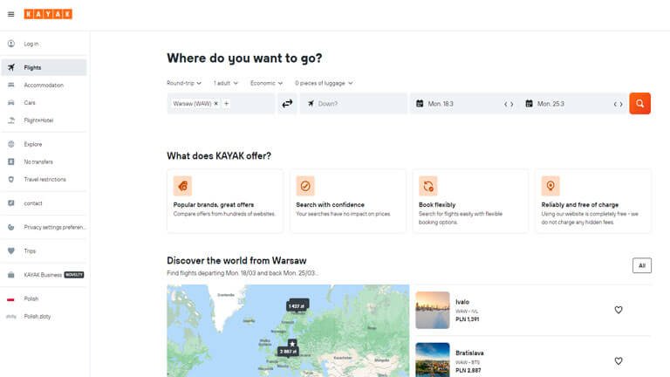
Task: Open the 1 adult travelers dropdown
Action: (227, 83)
